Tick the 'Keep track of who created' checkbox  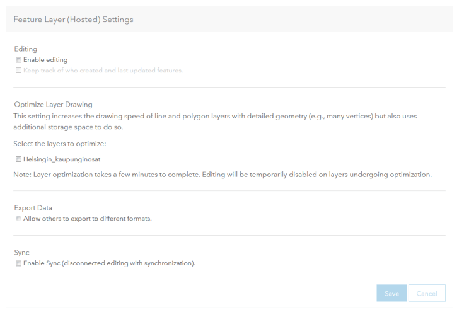tap(18, 70)
